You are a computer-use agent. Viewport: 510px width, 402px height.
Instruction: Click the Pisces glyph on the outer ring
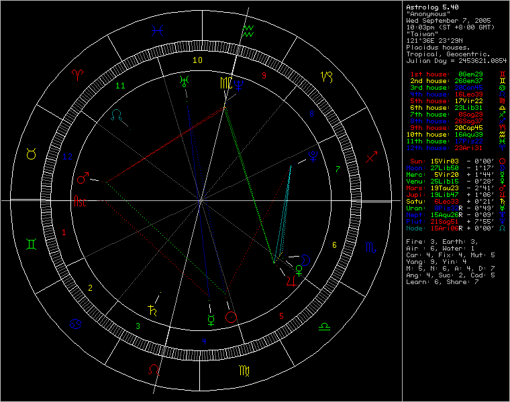pyautogui.click(x=158, y=30)
